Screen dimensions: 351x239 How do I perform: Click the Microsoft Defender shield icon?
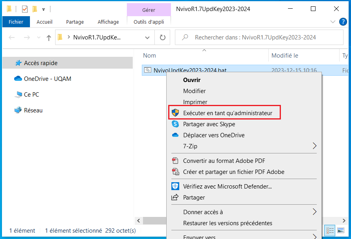tap(175, 186)
